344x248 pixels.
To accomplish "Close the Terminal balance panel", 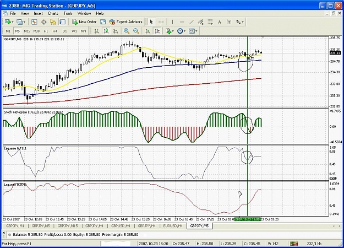I will point(4,232).
